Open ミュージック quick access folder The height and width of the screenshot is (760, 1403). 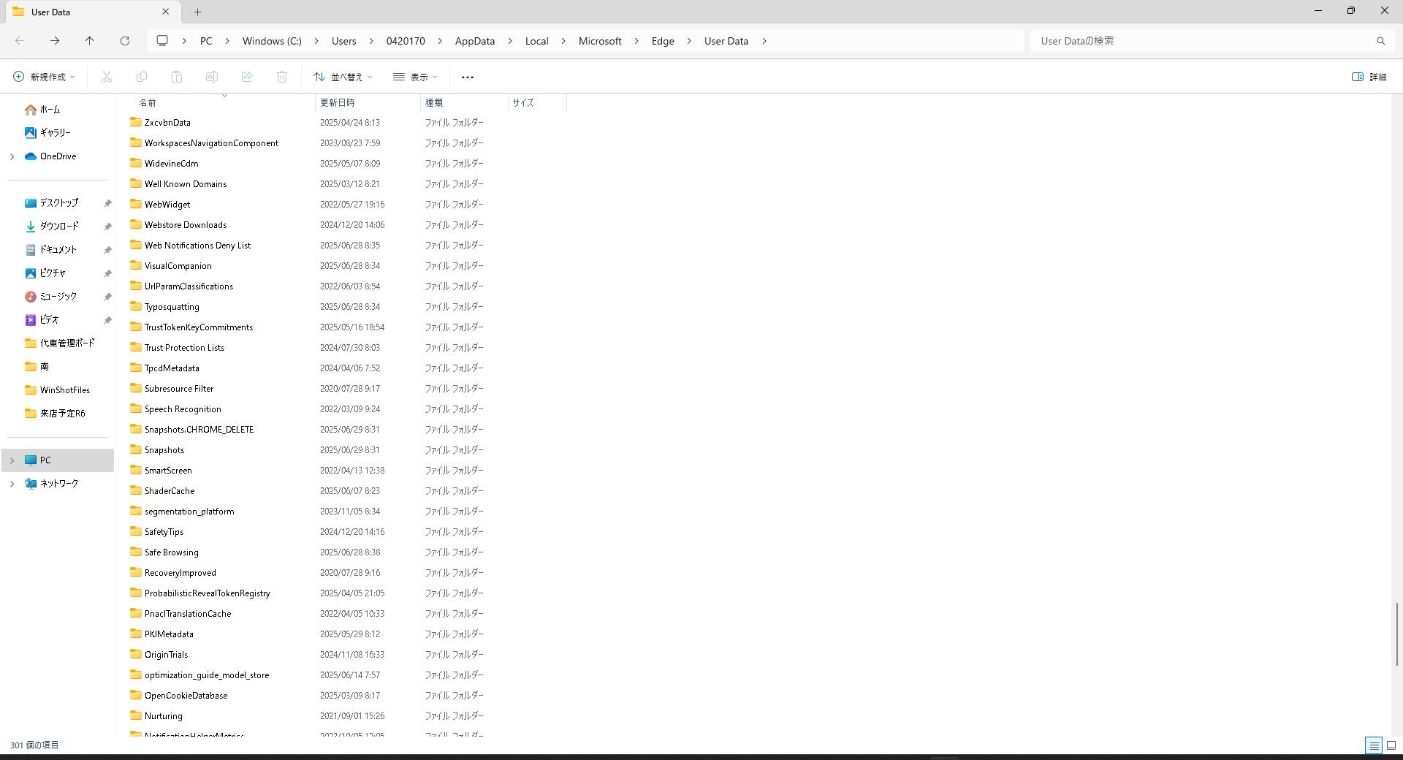pyautogui.click(x=50, y=297)
